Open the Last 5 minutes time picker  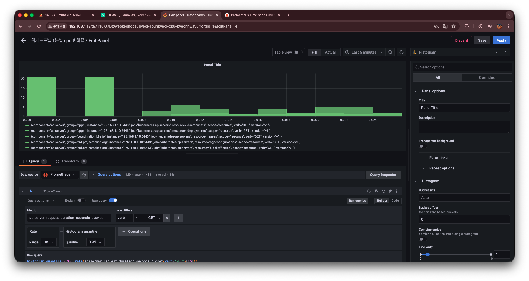364,52
